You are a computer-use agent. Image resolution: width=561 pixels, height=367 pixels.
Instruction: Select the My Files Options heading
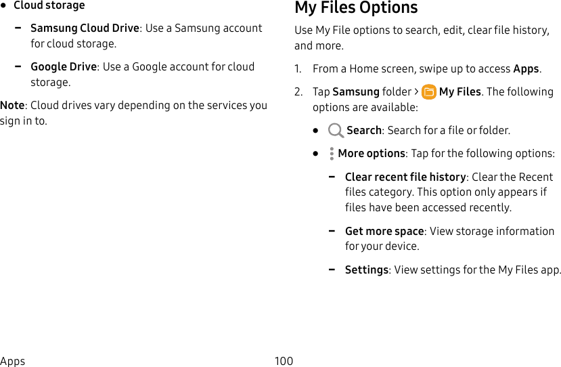point(356,8)
